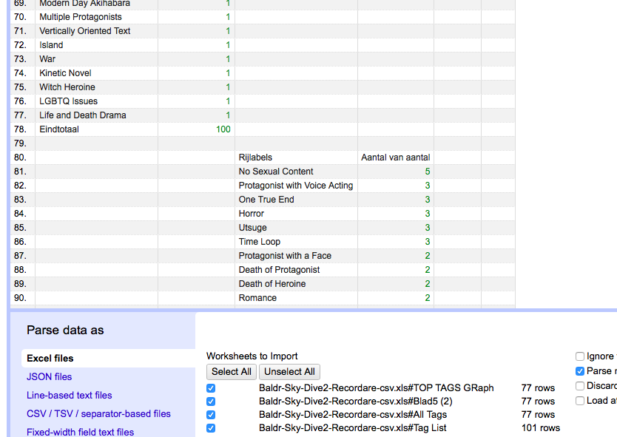617x437 pixels.
Task: Tick the Discard option checkbox
Action: click(x=580, y=386)
